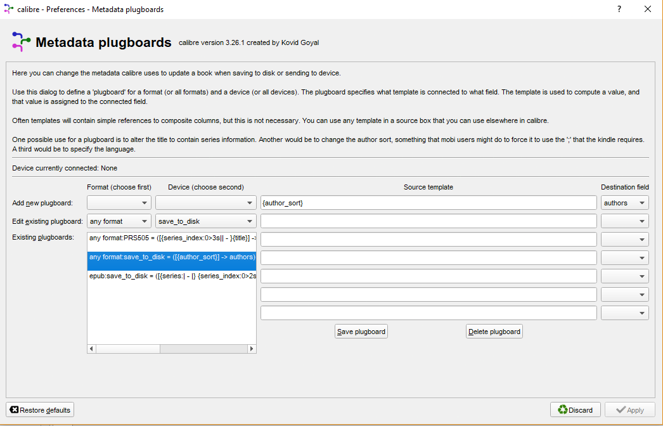This screenshot has height=426, width=663.
Task: Click the plugboard list horizontal scrollbar thumb
Action: click(x=127, y=349)
